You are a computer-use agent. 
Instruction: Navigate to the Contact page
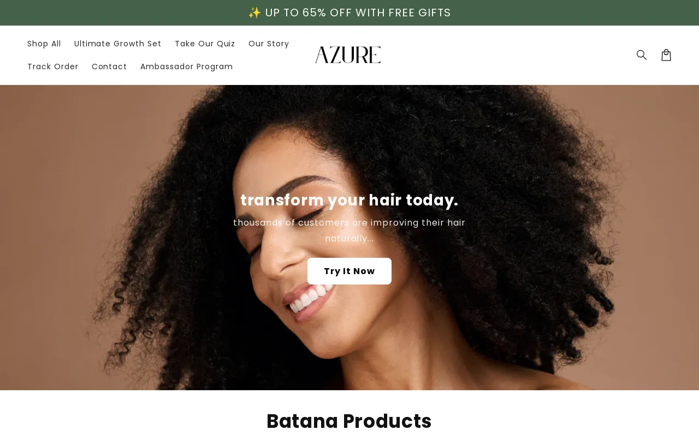click(109, 66)
